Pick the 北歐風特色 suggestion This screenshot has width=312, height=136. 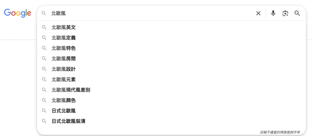[64, 48]
